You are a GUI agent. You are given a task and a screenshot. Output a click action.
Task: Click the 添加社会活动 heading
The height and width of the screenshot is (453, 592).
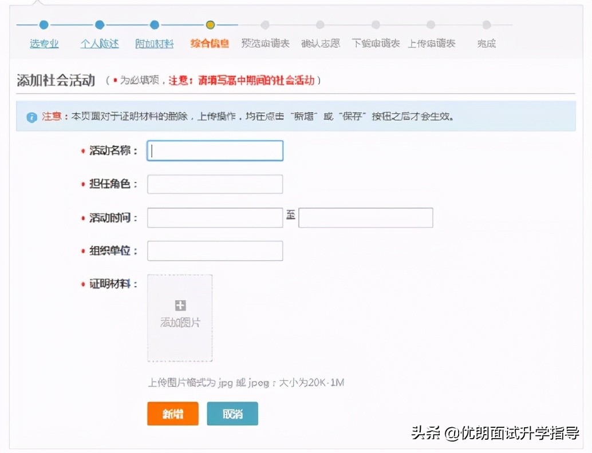pyautogui.click(x=56, y=80)
